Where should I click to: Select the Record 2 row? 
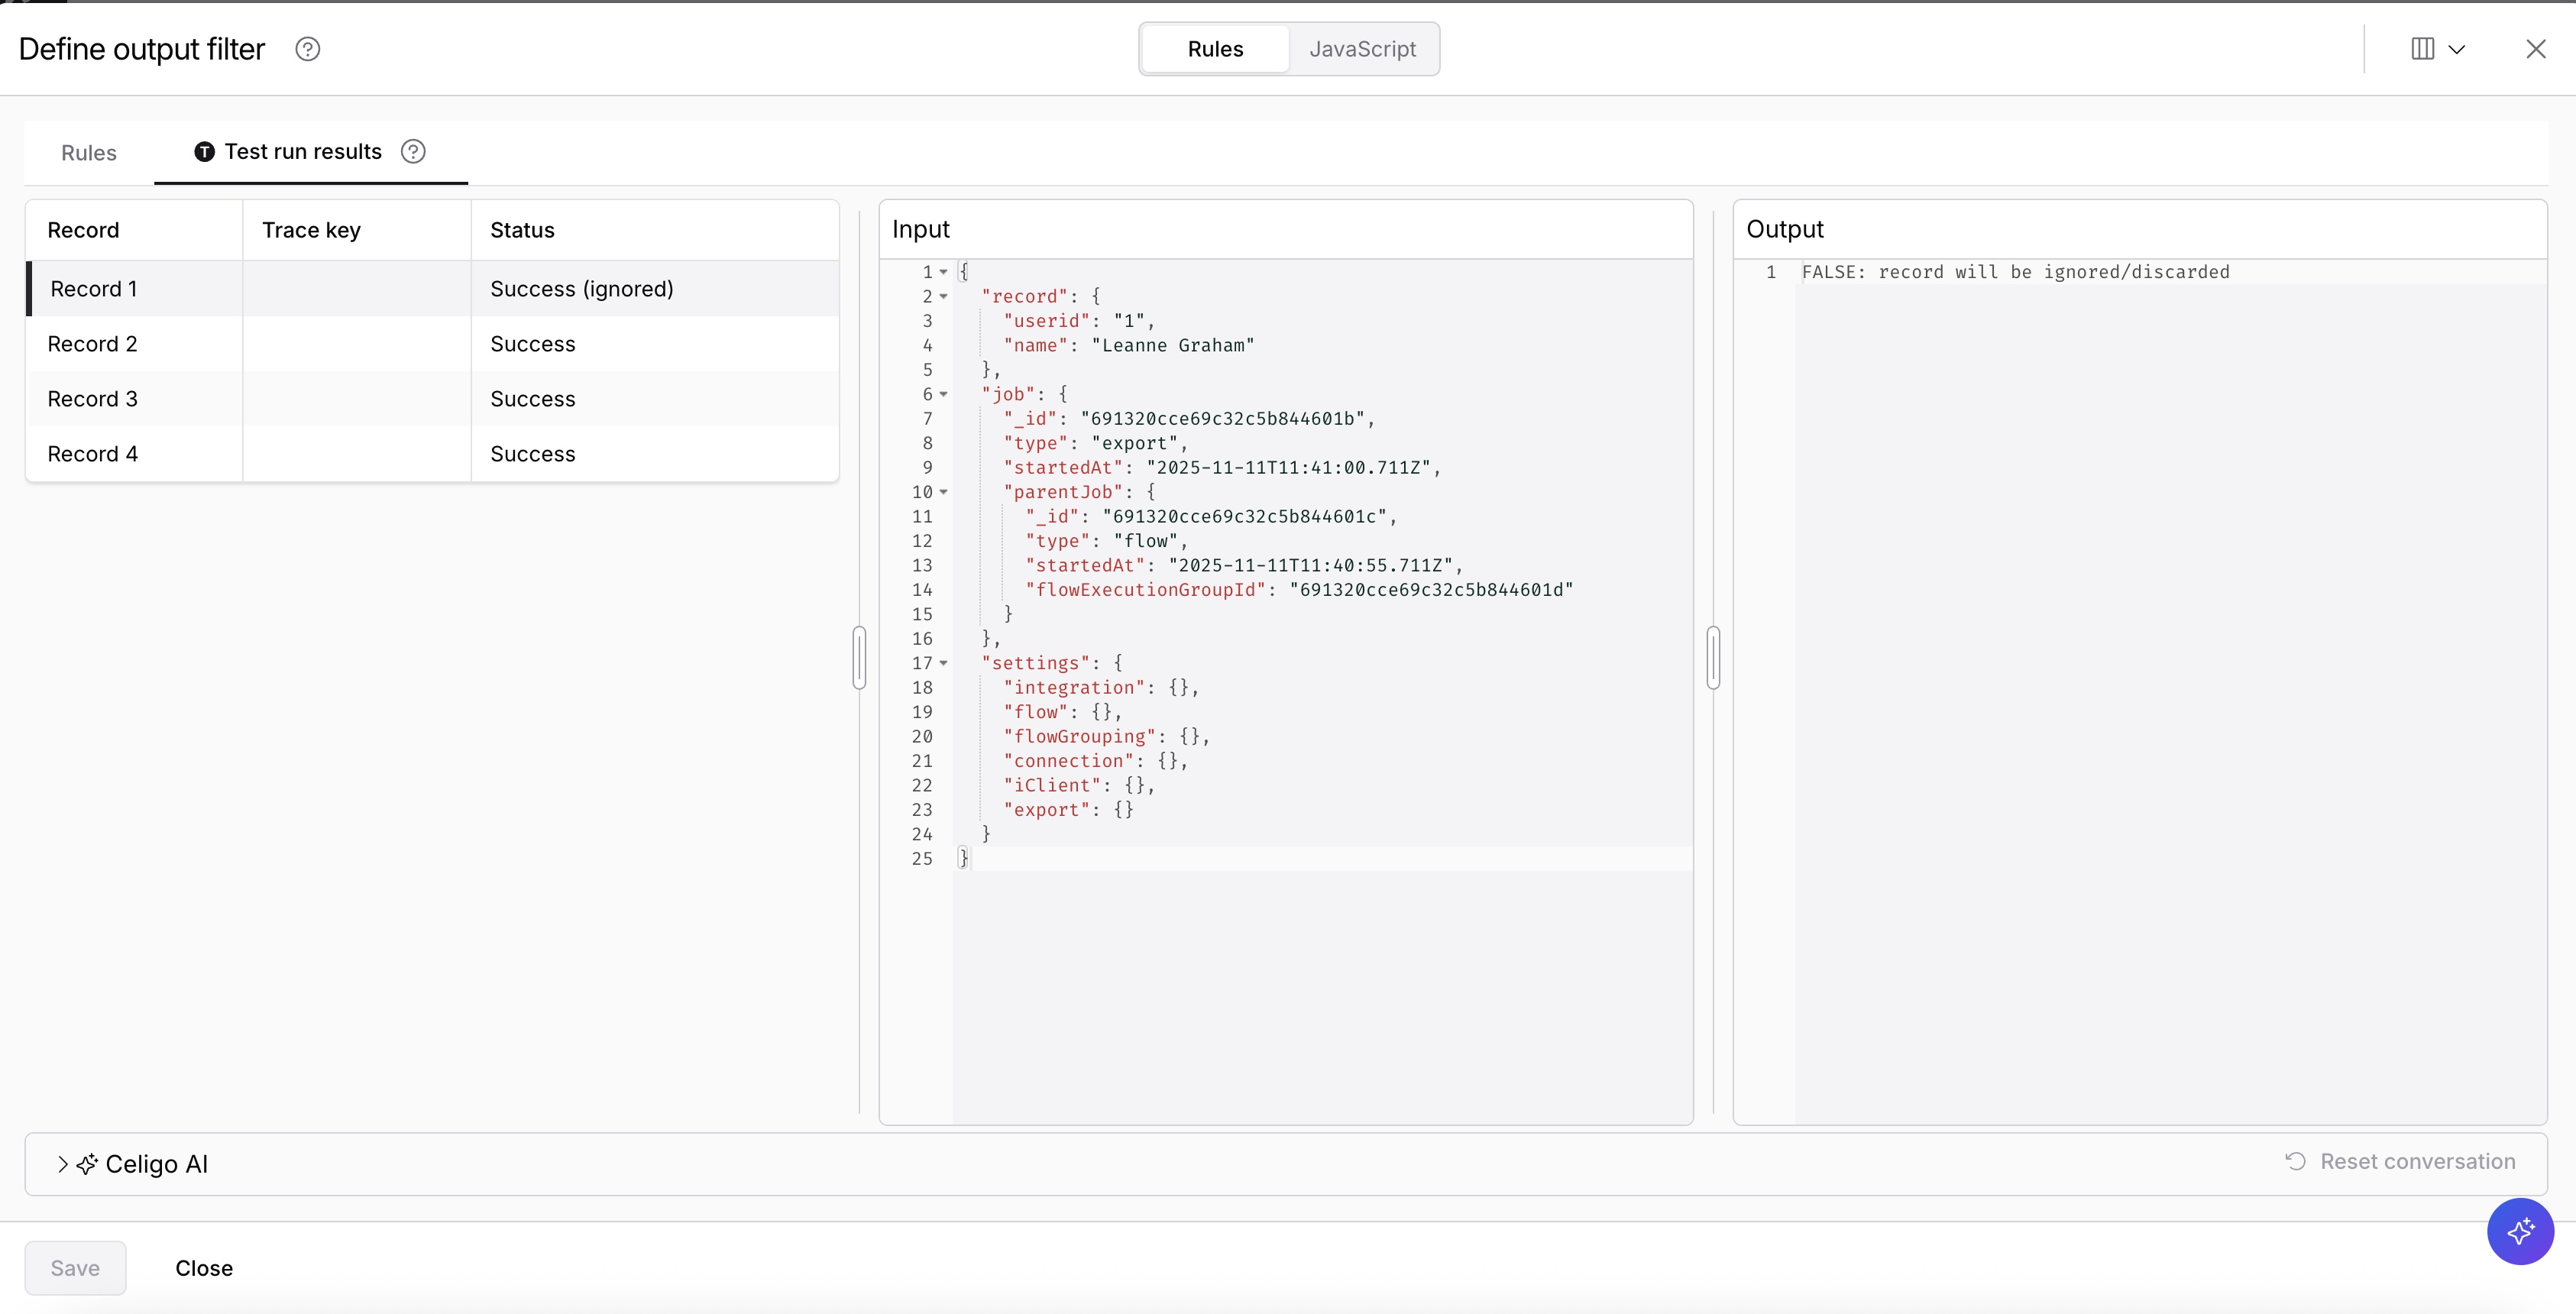pos(432,344)
